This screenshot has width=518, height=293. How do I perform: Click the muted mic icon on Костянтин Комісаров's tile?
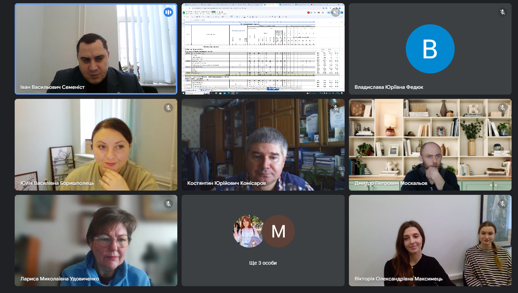coord(335,108)
